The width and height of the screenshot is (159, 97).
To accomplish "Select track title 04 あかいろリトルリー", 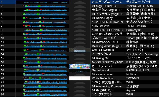I will (106, 42).
